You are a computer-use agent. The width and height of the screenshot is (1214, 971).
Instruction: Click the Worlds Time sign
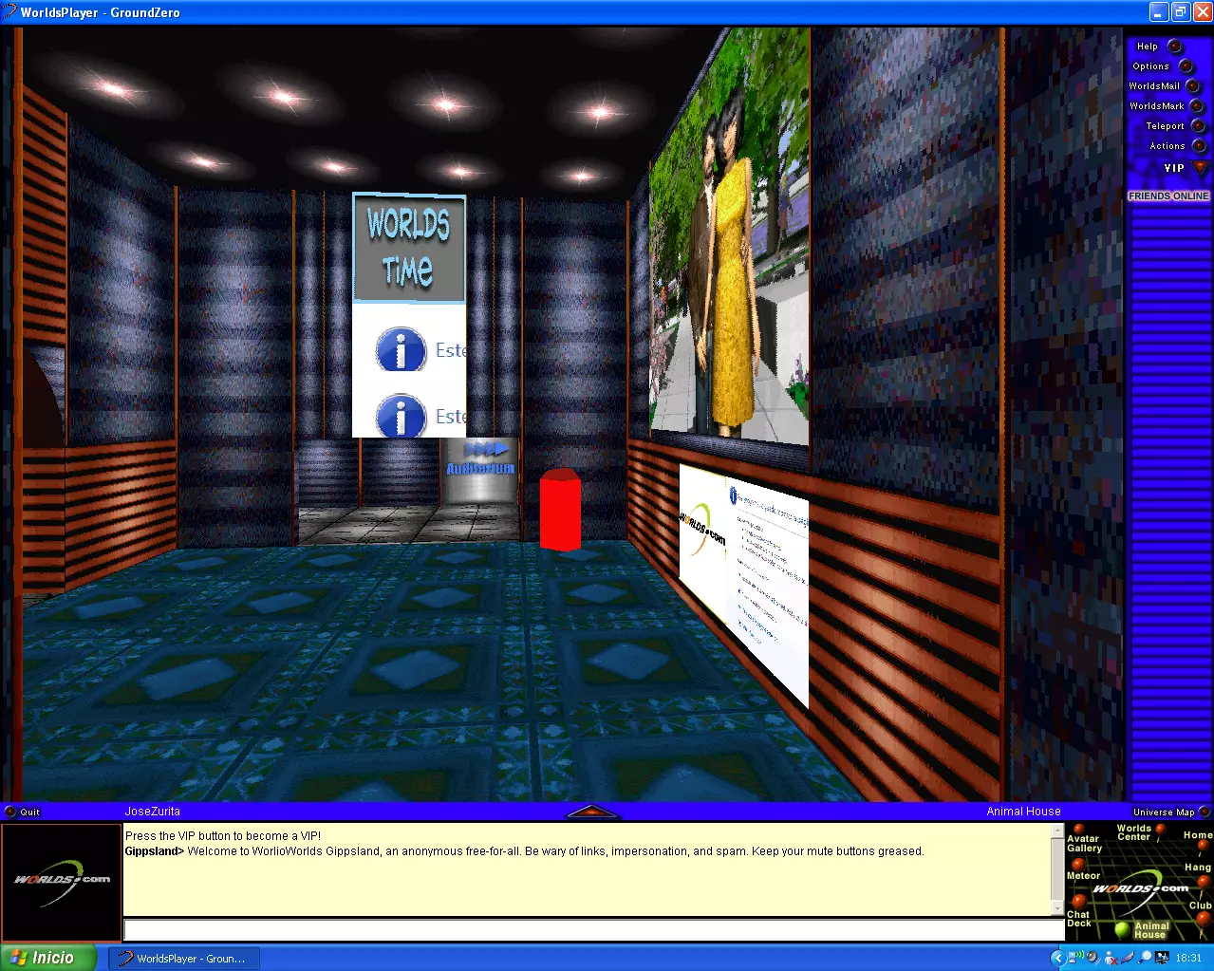(409, 249)
